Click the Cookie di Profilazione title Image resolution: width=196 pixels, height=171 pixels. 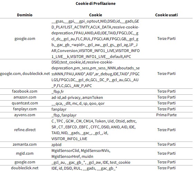pos(95,3)
